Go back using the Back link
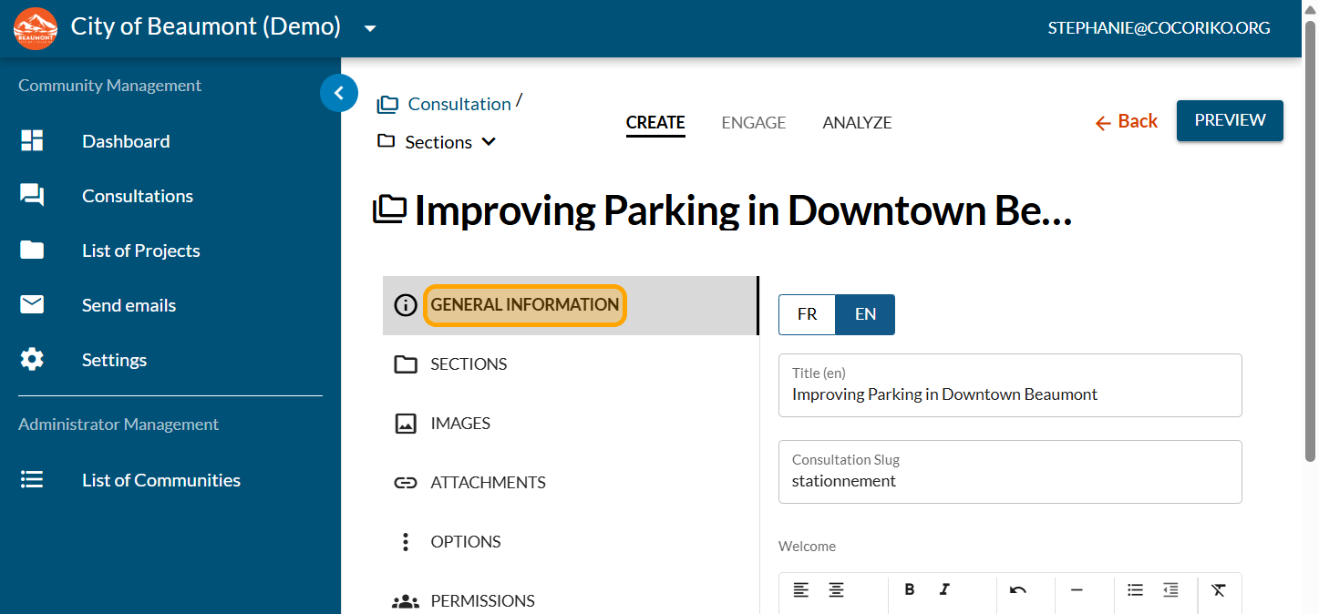The image size is (1319, 614). [x=1127, y=121]
